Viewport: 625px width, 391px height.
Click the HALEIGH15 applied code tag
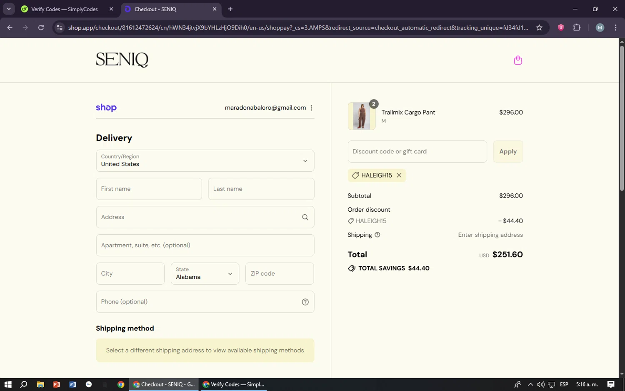click(x=377, y=175)
